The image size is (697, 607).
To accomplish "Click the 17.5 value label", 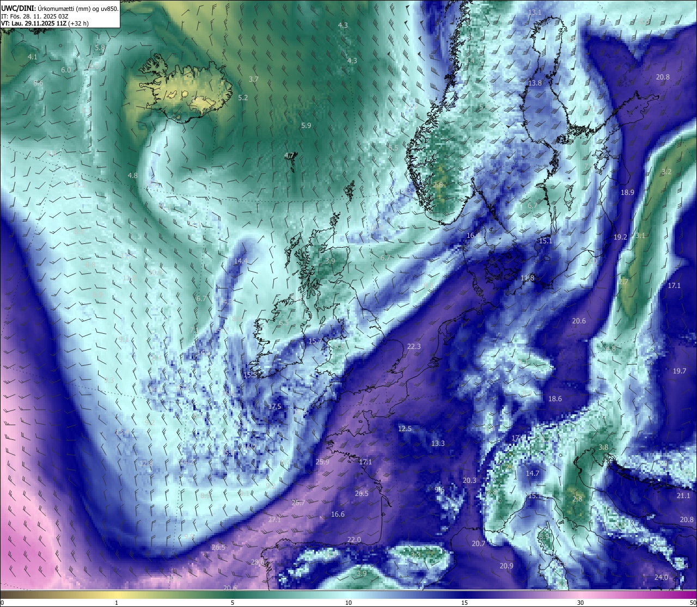I will pos(274,407).
